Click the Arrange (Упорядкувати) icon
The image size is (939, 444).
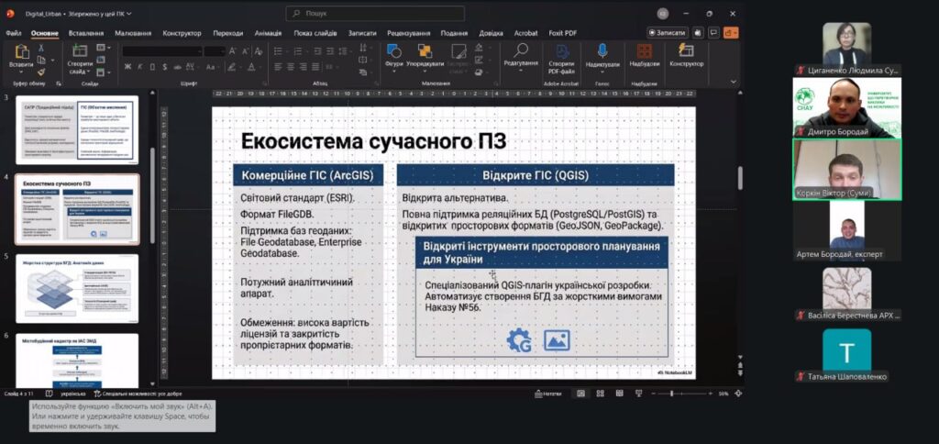pos(425,51)
